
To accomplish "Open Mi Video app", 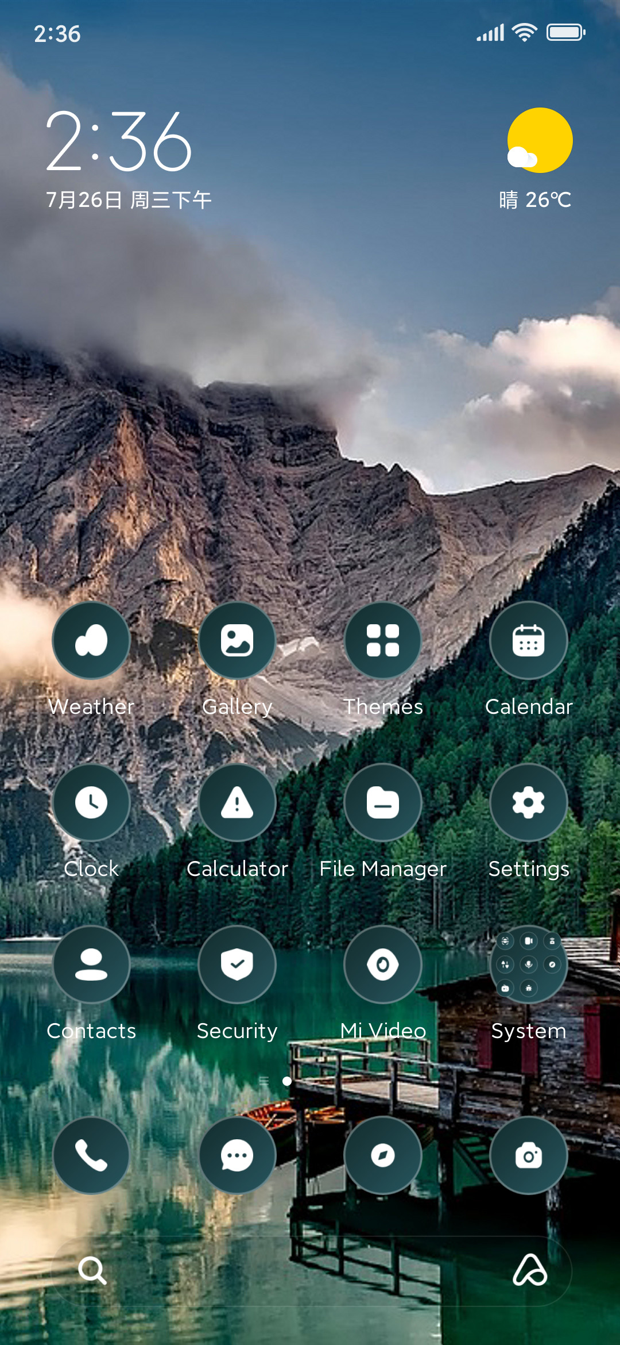I will pos(383,964).
